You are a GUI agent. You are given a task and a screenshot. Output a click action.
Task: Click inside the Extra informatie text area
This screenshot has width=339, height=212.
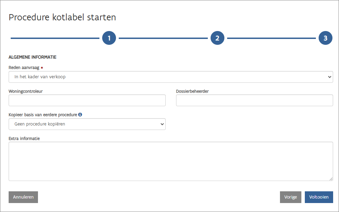pyautogui.click(x=171, y=161)
